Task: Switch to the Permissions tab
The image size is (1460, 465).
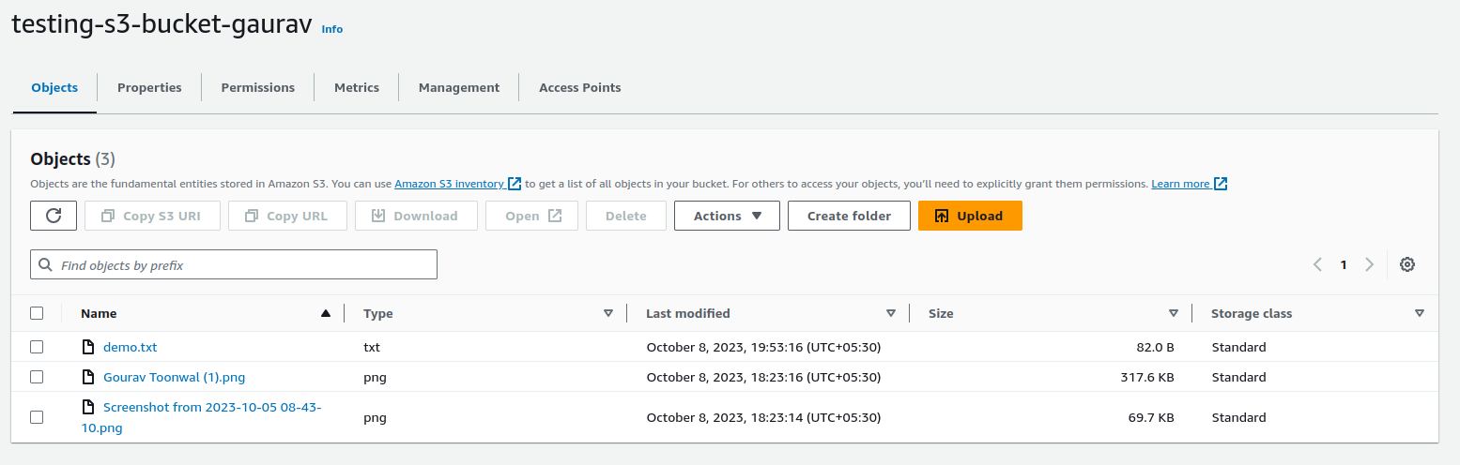Action: (258, 87)
